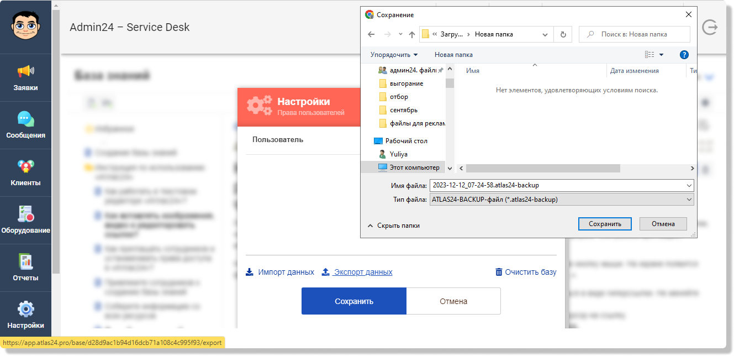Screen dimensions: 734x356
Task: Change the folder view mode icon
Action: (649, 55)
